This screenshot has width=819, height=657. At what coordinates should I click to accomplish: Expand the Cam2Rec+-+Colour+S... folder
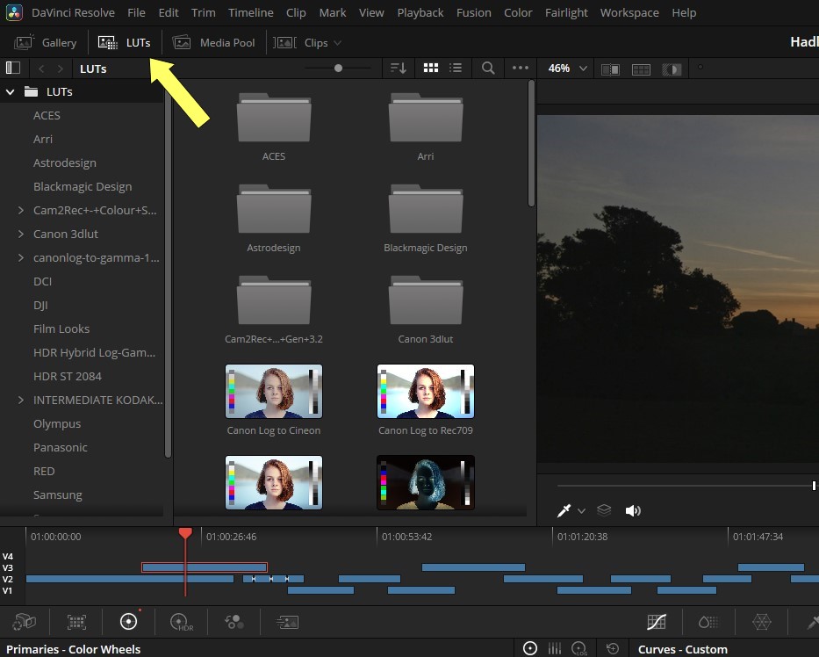pos(21,210)
